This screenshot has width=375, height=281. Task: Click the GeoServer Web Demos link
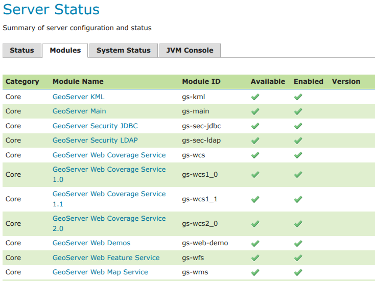click(91, 243)
